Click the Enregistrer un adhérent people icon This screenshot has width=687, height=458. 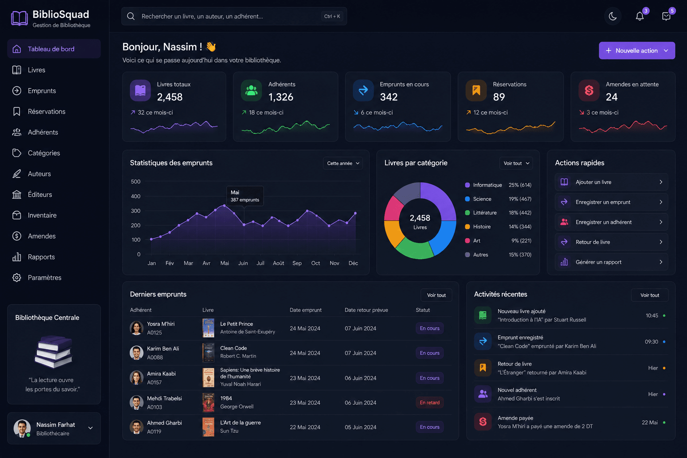[564, 222]
